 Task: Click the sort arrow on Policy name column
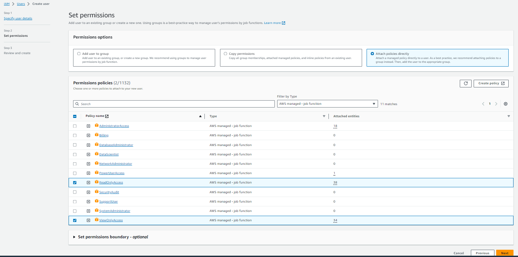[200, 116]
